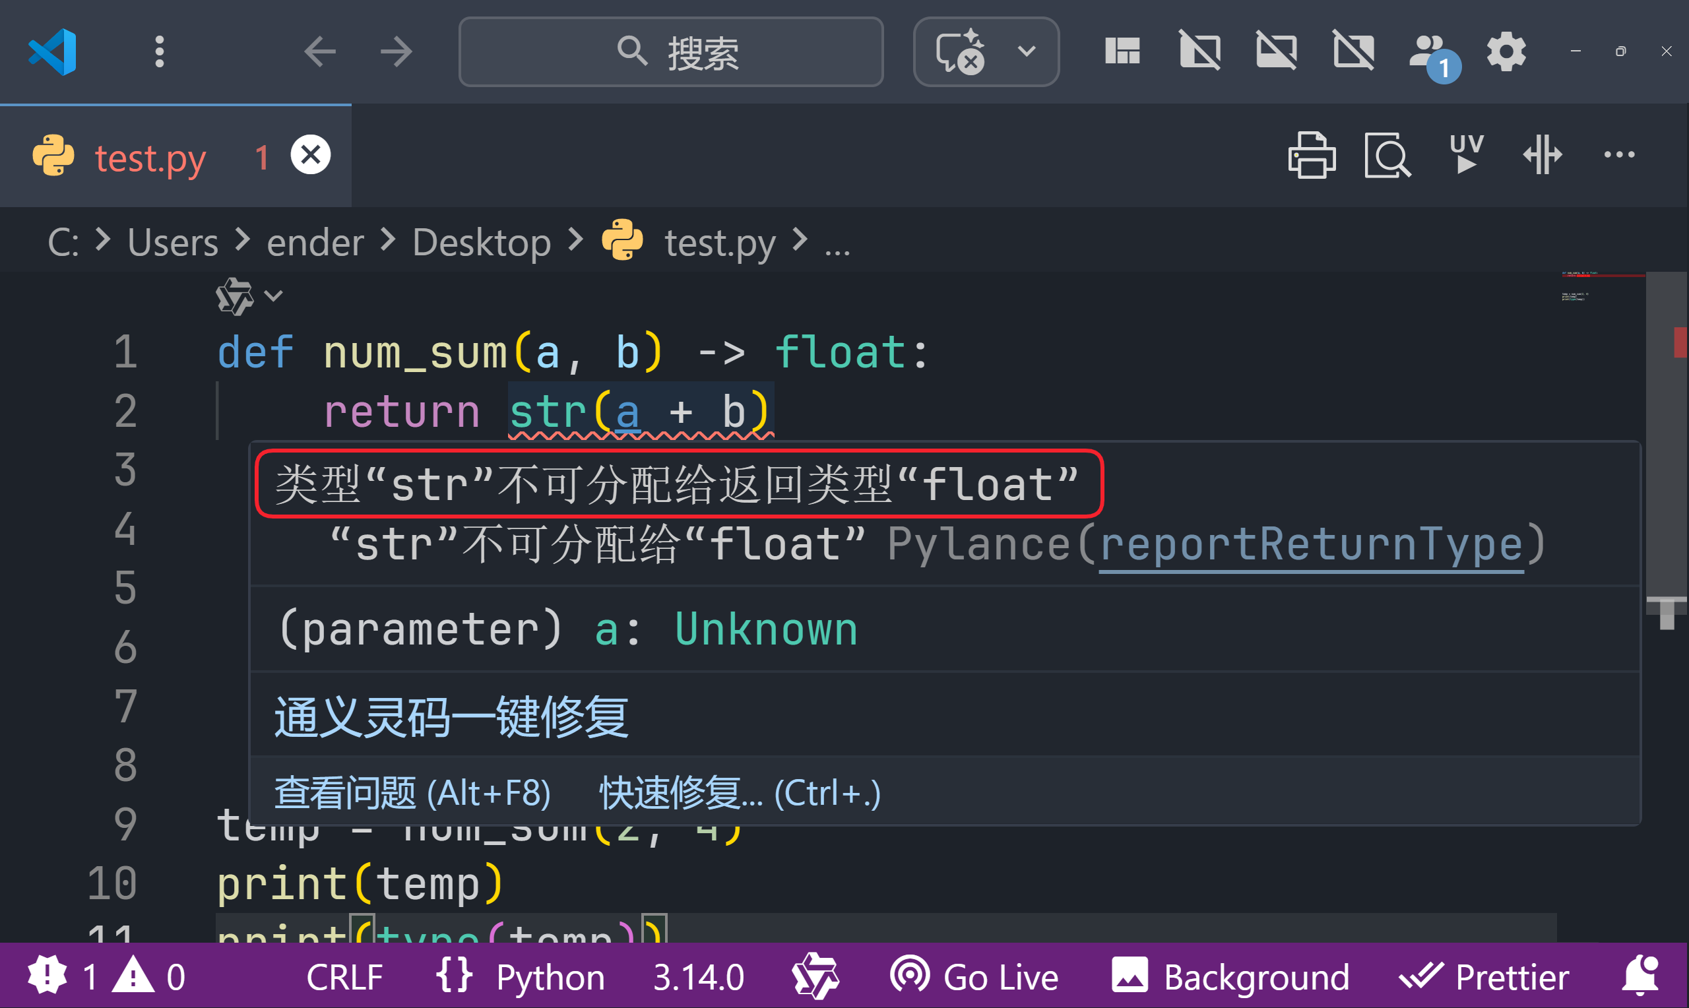This screenshot has width=1689, height=1008.
Task: Toggle the bottom panel visibility
Action: (1276, 51)
